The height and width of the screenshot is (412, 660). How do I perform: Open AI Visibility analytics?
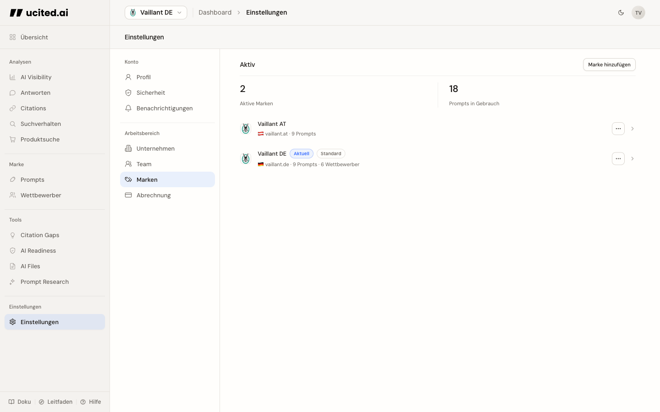pos(55,77)
